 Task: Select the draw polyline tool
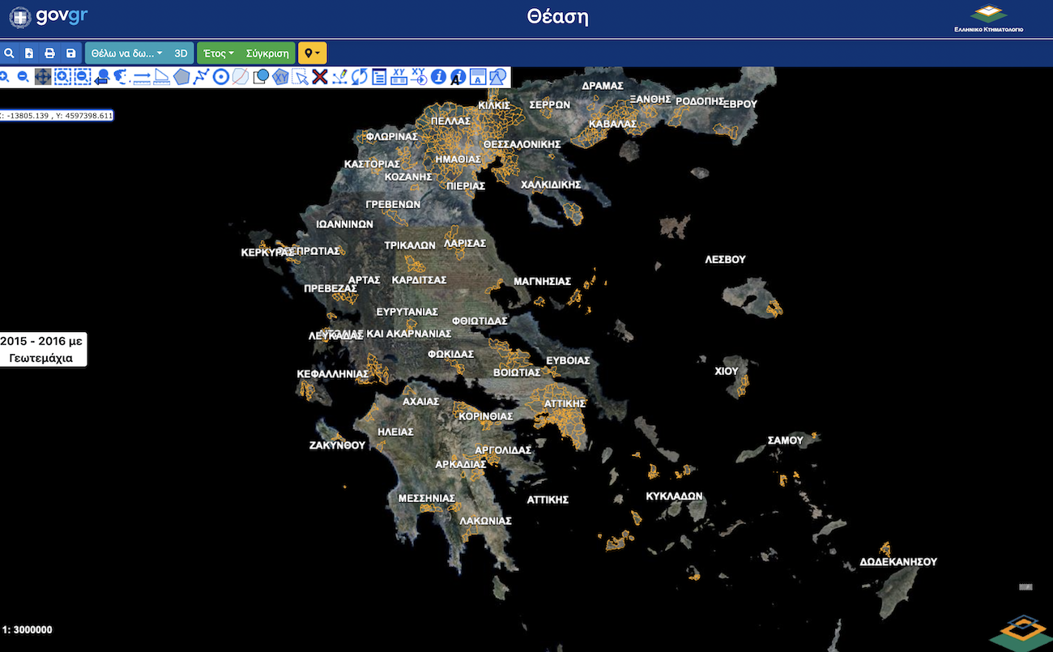pos(201,77)
